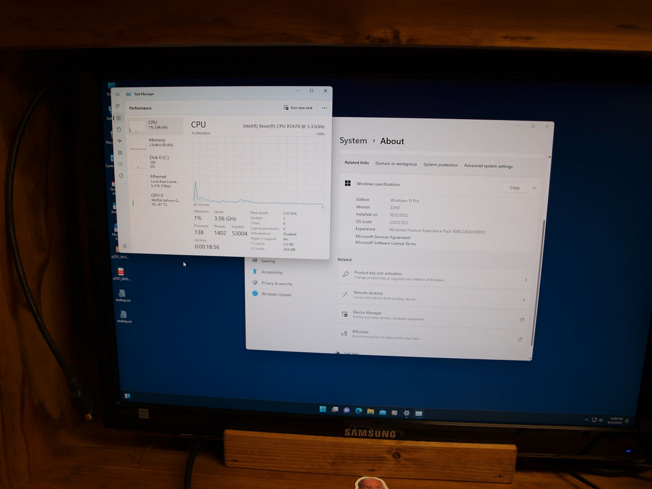Select the lower desktop.ini file icon
The height and width of the screenshot is (489, 652).
click(x=124, y=317)
